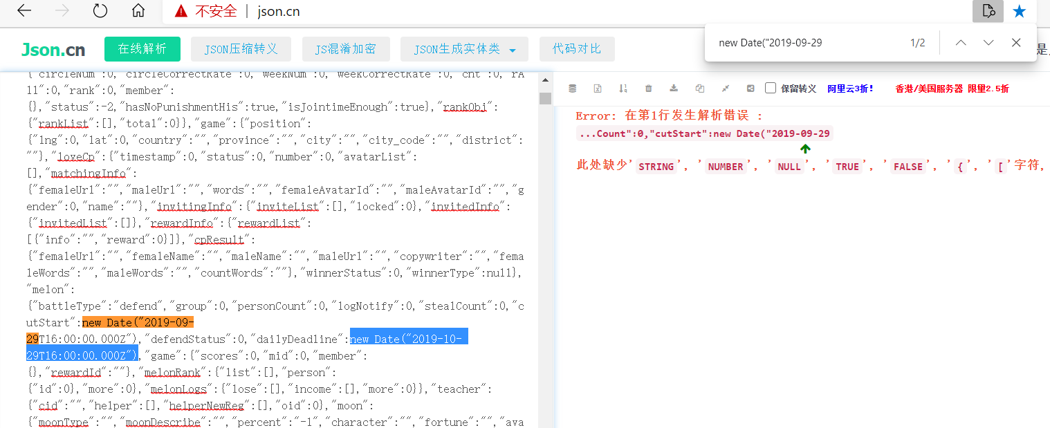1050x428 pixels.
Task: Click the copy result icon
Action: click(699, 89)
